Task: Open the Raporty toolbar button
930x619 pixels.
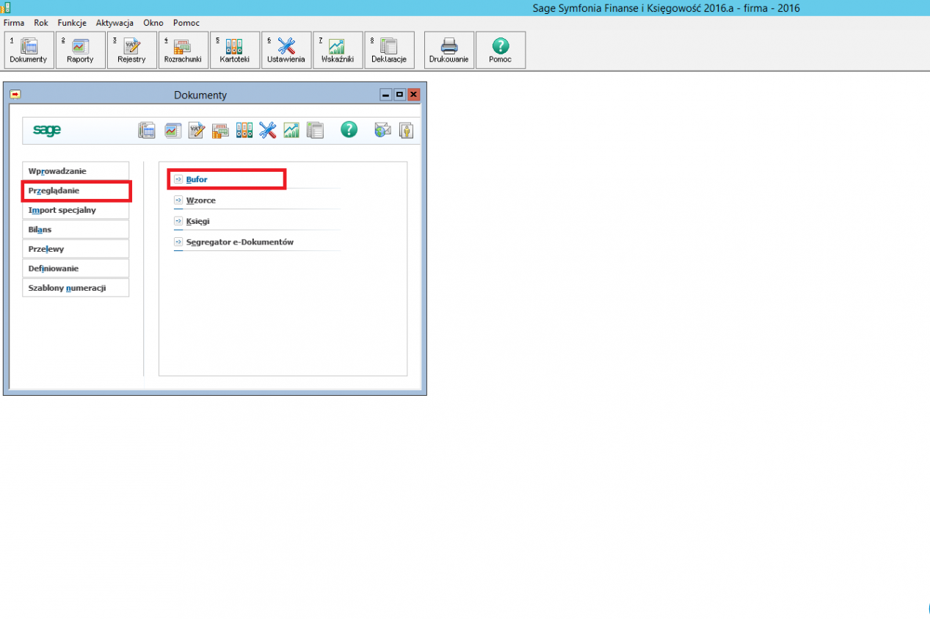Action: (80, 50)
